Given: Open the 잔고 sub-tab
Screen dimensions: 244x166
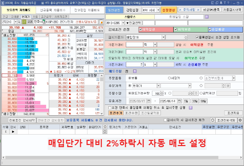Looking at the screenshot, I should tap(6, 17).
